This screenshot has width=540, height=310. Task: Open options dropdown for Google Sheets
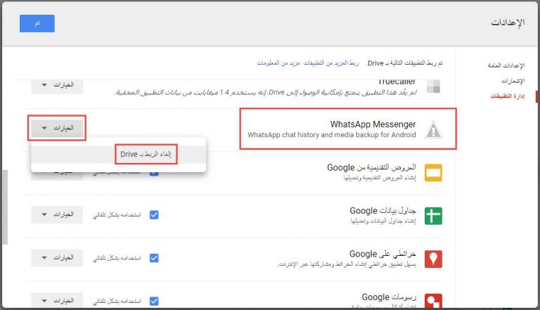57,214
